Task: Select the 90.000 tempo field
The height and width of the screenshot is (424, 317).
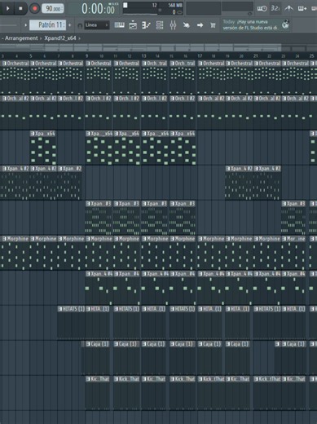Action: [x=53, y=9]
